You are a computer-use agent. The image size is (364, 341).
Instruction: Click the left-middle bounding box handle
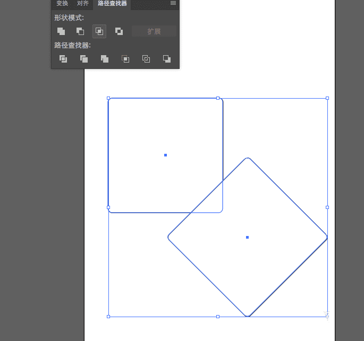(108, 207)
